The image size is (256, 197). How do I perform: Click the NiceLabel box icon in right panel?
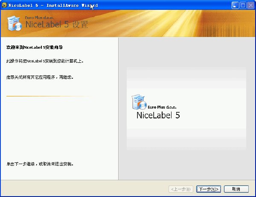pos(139,102)
